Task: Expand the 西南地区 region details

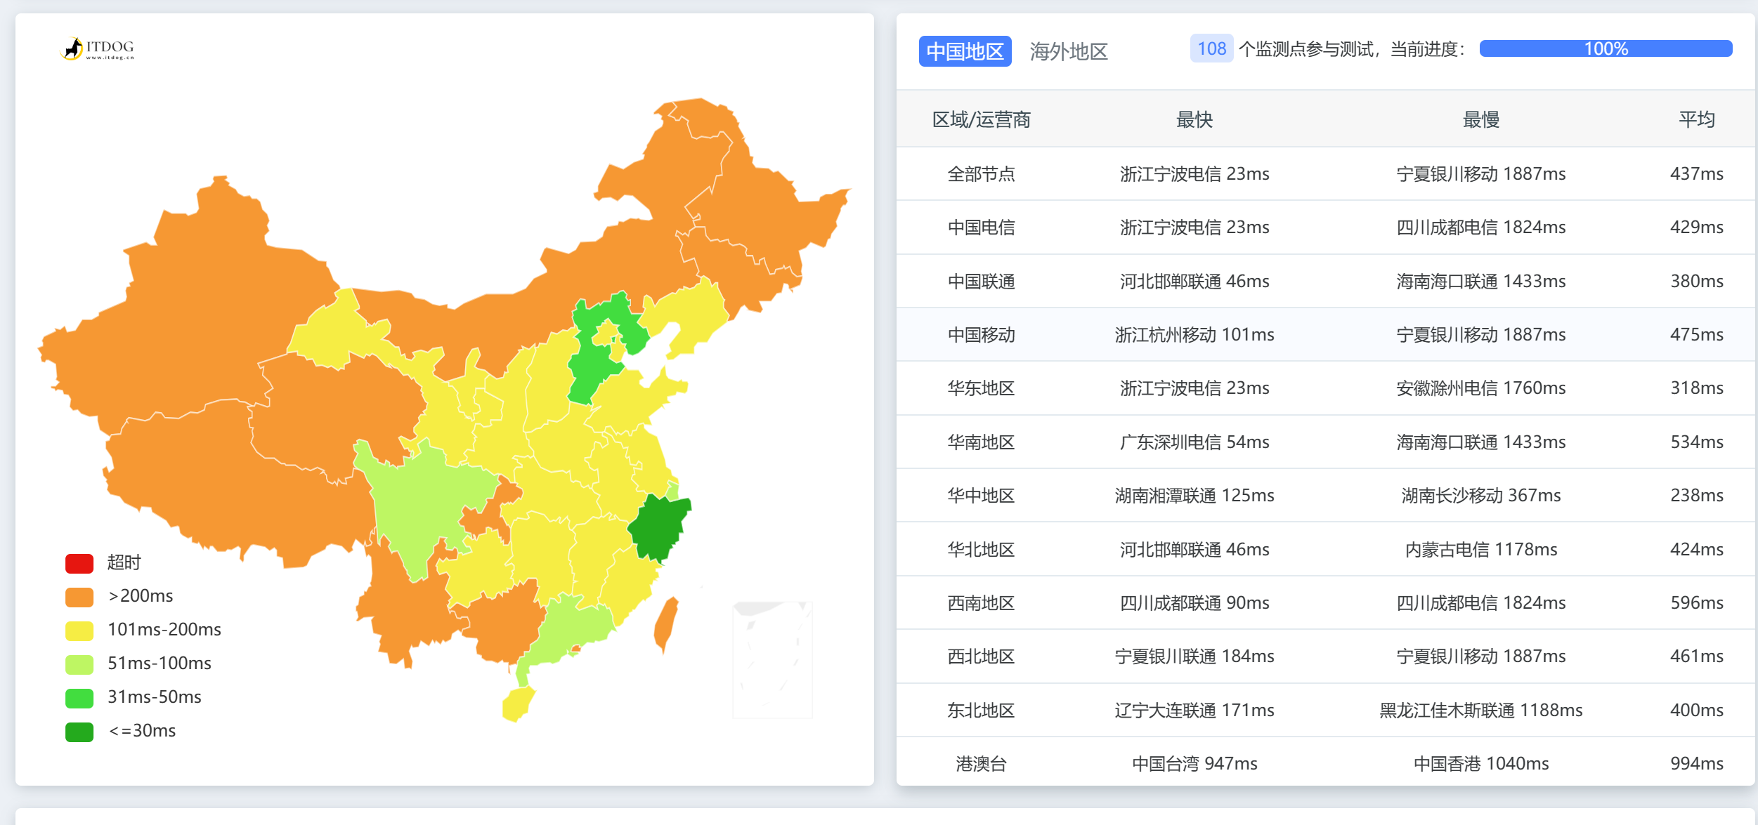Action: (981, 602)
